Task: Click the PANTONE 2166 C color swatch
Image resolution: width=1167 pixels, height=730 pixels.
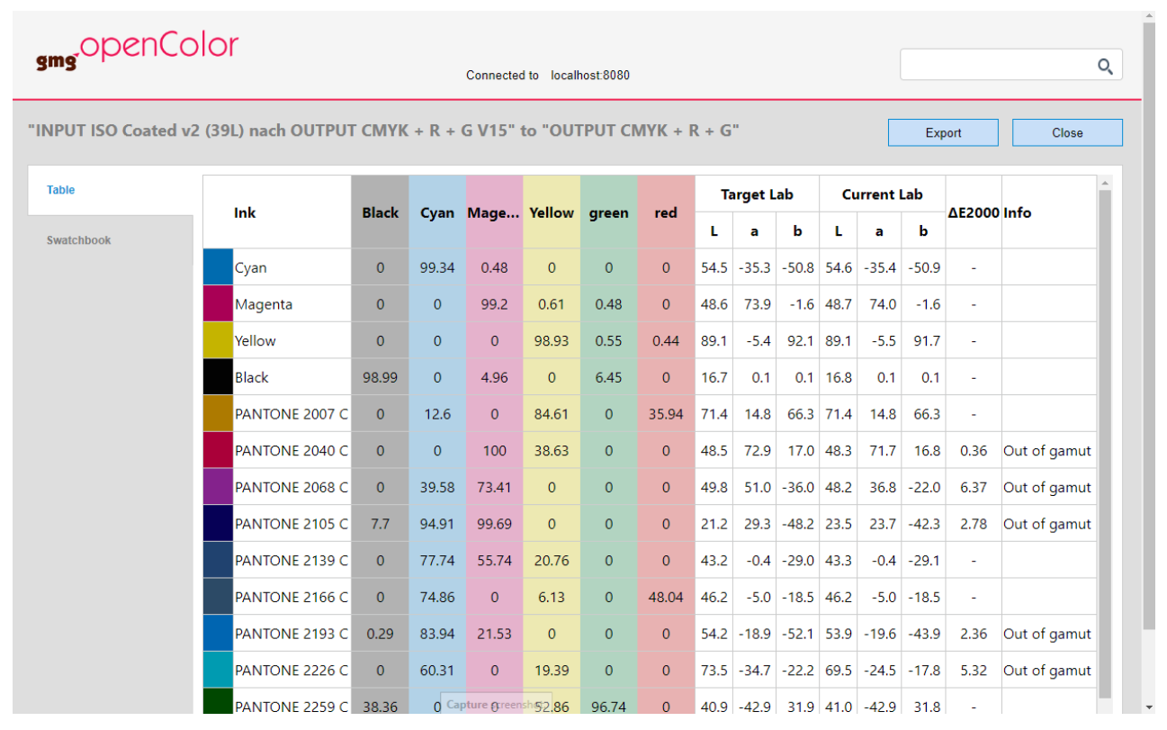Action: pyautogui.click(x=218, y=597)
